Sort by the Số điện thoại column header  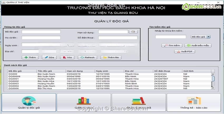168,71
